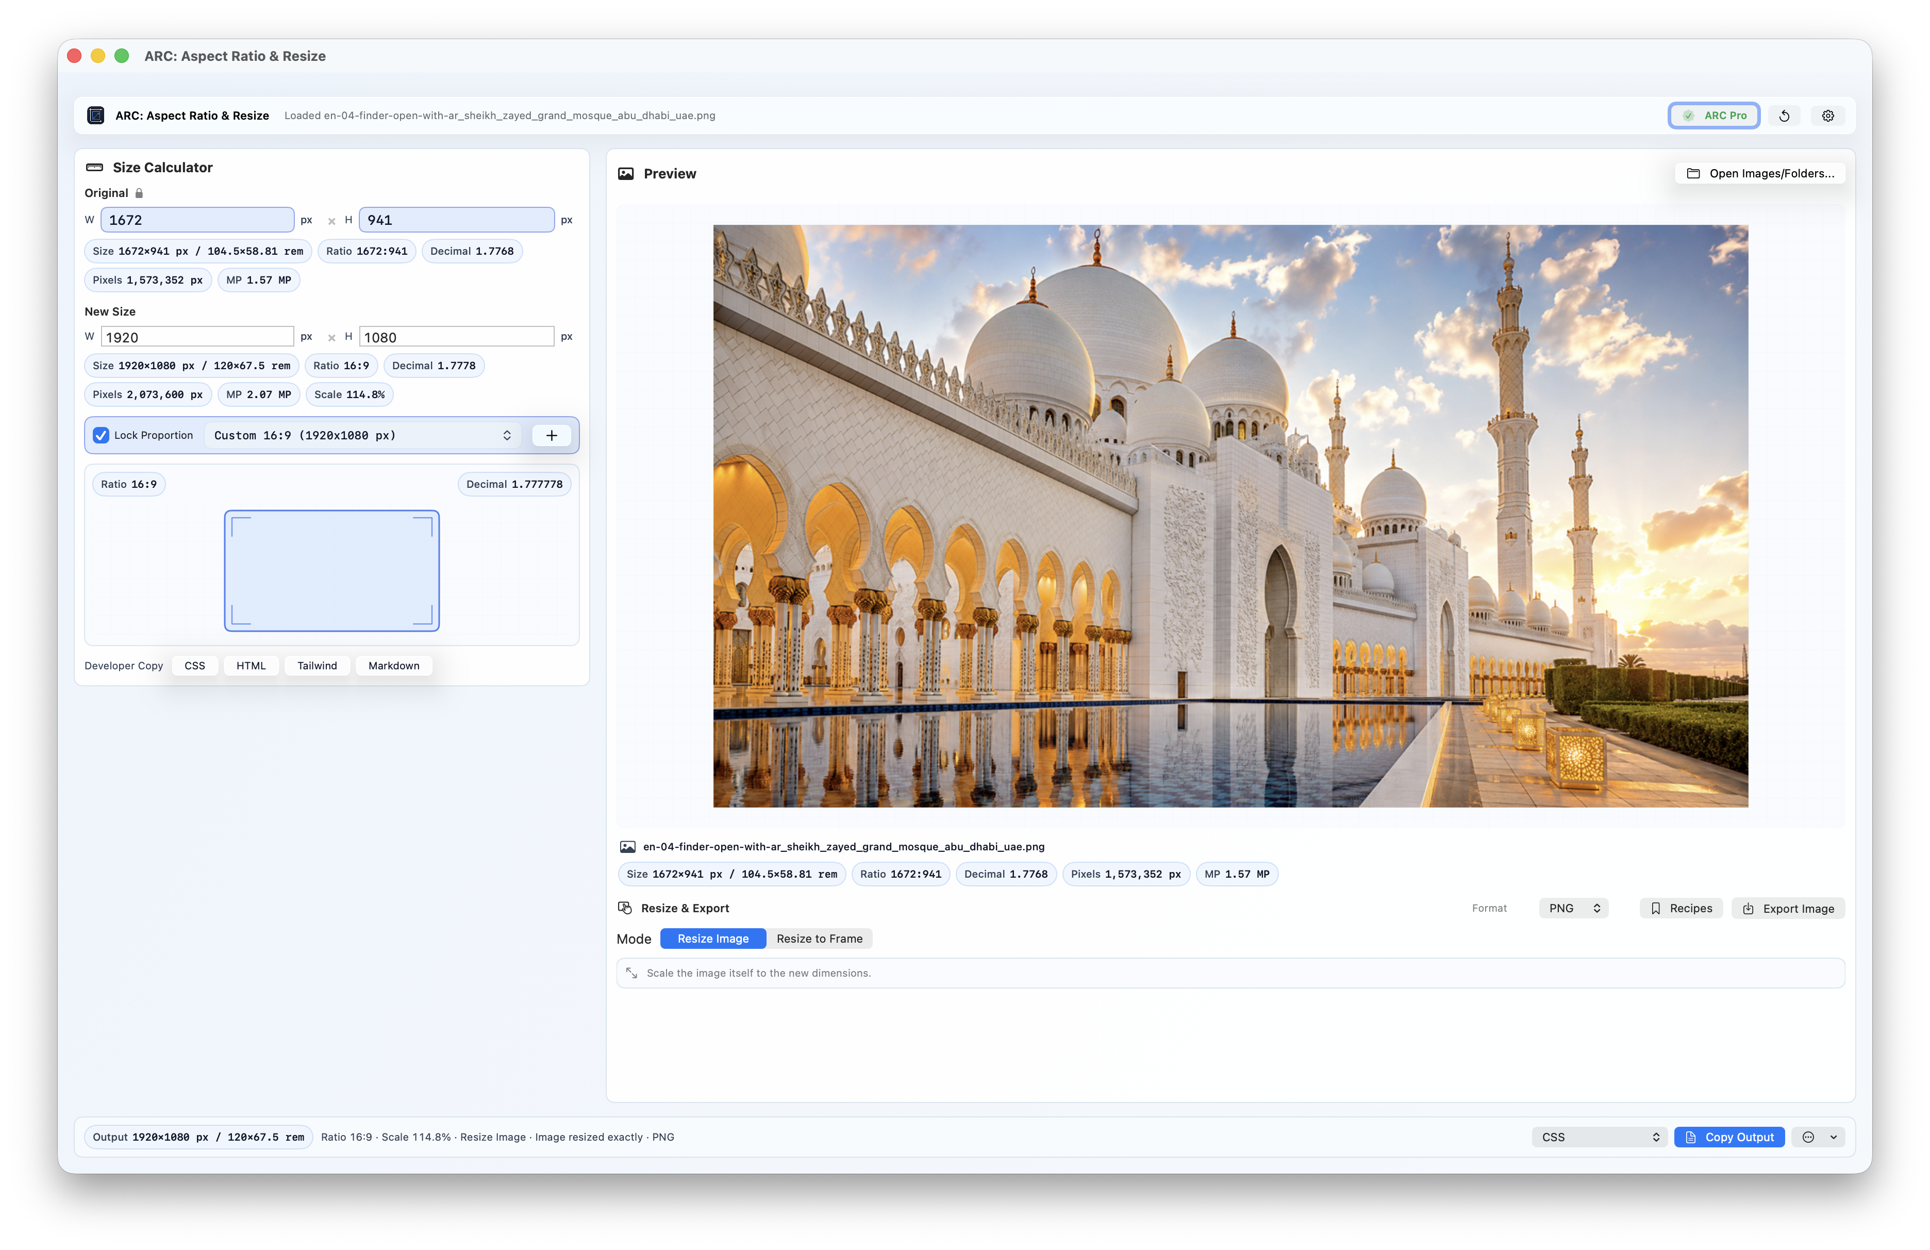Open settings via the gear icon
This screenshot has height=1250, width=1930.
click(1828, 115)
